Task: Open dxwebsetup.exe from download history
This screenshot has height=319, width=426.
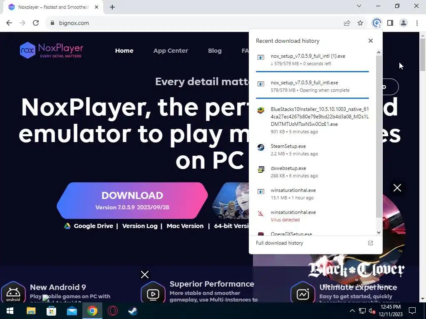Action: [312, 172]
